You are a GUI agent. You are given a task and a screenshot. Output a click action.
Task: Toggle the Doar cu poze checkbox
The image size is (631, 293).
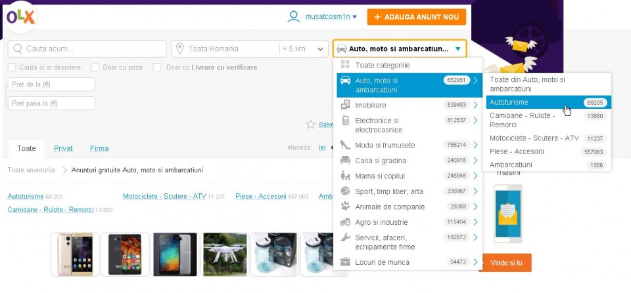(x=95, y=68)
